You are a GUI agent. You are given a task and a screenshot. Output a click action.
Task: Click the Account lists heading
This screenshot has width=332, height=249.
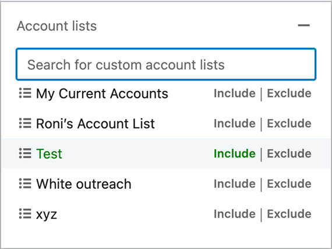point(56,26)
